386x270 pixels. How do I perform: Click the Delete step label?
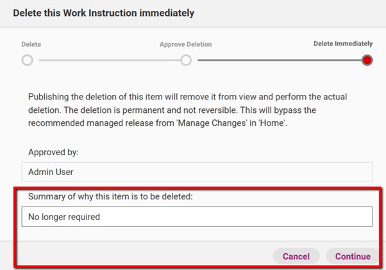[x=31, y=44]
